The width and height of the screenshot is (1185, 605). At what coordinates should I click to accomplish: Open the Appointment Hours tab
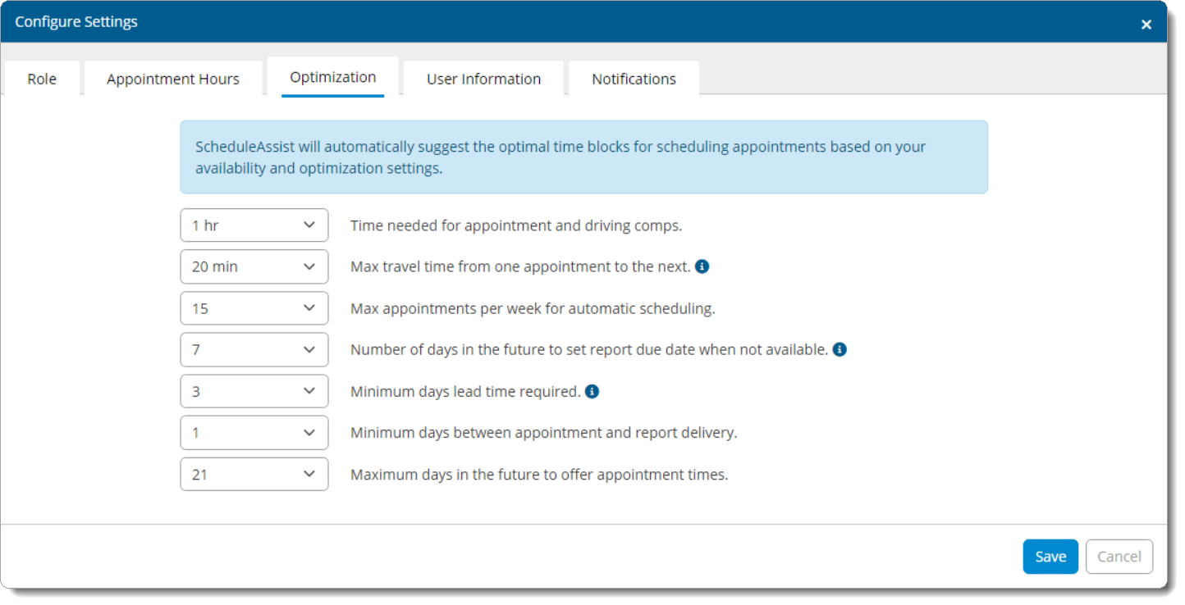(x=173, y=79)
